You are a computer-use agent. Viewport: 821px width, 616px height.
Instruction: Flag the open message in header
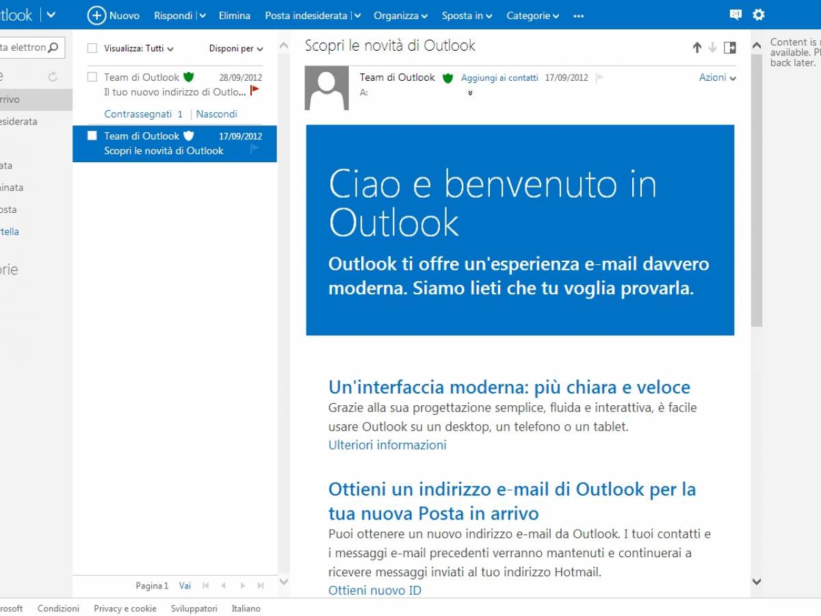[x=600, y=78]
